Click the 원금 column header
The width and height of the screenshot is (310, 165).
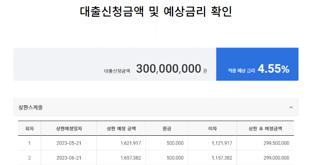[x=167, y=129]
